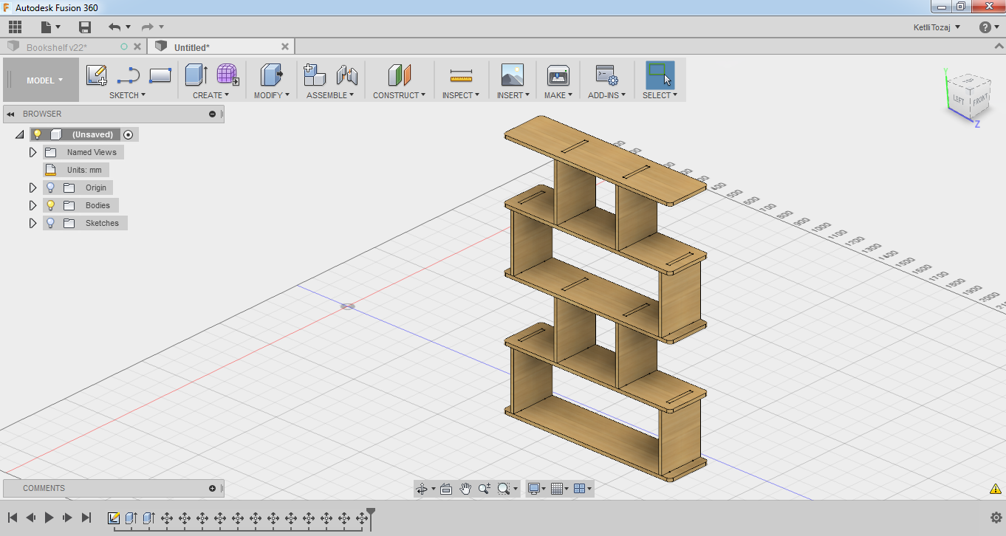Open the Viewports layout dropdown
The width and height of the screenshot is (1006, 536).
point(583,489)
